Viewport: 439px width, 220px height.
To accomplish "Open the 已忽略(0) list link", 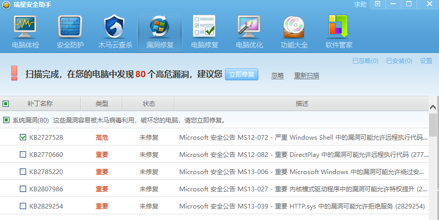I will click(365, 61).
